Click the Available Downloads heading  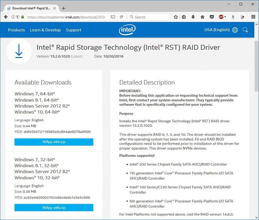(x=43, y=83)
